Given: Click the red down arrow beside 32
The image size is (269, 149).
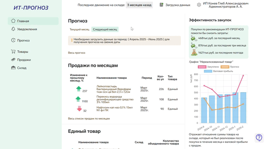Looking at the screenshot, I should coord(79,108).
